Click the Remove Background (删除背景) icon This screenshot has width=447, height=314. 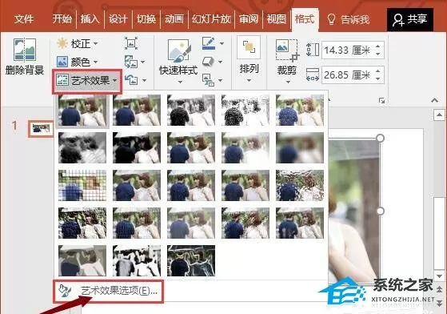coord(25,50)
